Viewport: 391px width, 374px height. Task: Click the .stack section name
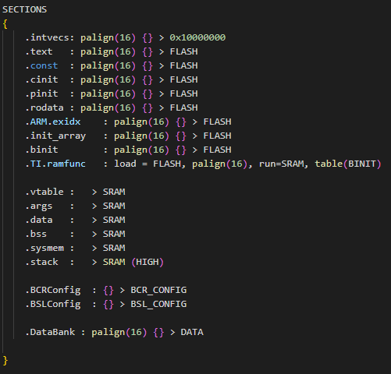pyautogui.click(x=41, y=262)
